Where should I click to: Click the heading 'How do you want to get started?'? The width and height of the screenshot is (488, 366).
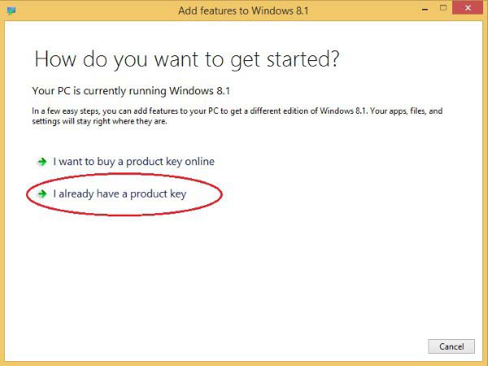[x=187, y=59]
